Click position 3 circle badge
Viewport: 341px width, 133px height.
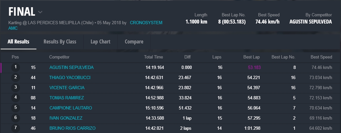[x=15, y=88]
